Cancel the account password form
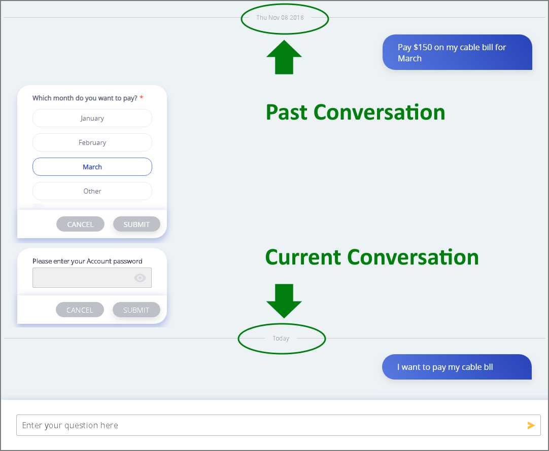Image resolution: width=549 pixels, height=451 pixels. pyautogui.click(x=80, y=310)
